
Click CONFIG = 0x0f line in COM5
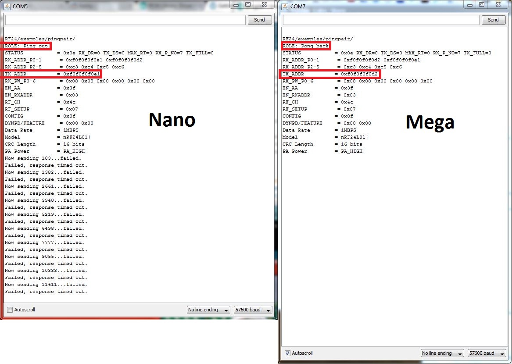(40, 116)
